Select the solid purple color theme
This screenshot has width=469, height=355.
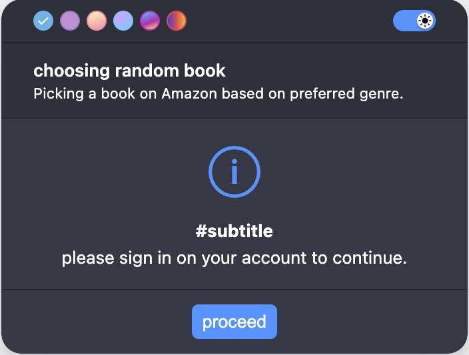[x=70, y=21]
